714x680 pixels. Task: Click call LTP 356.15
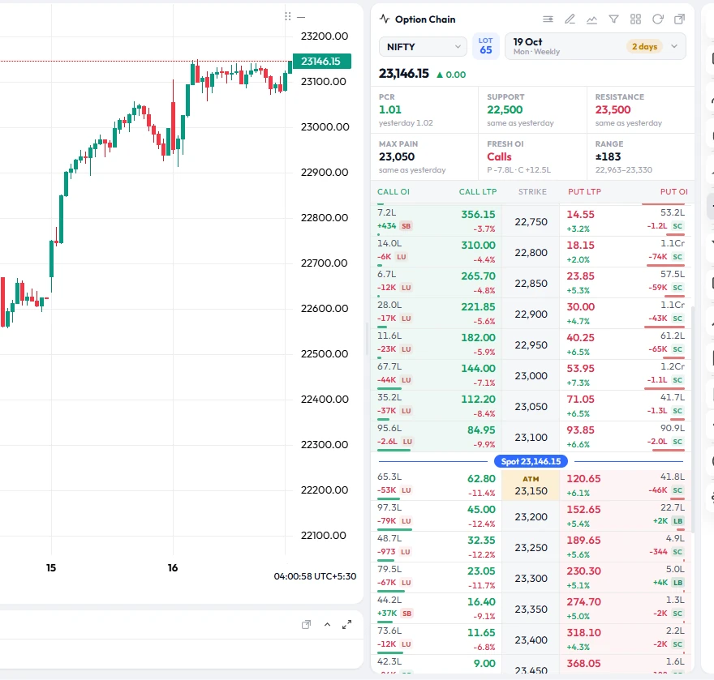[478, 214]
